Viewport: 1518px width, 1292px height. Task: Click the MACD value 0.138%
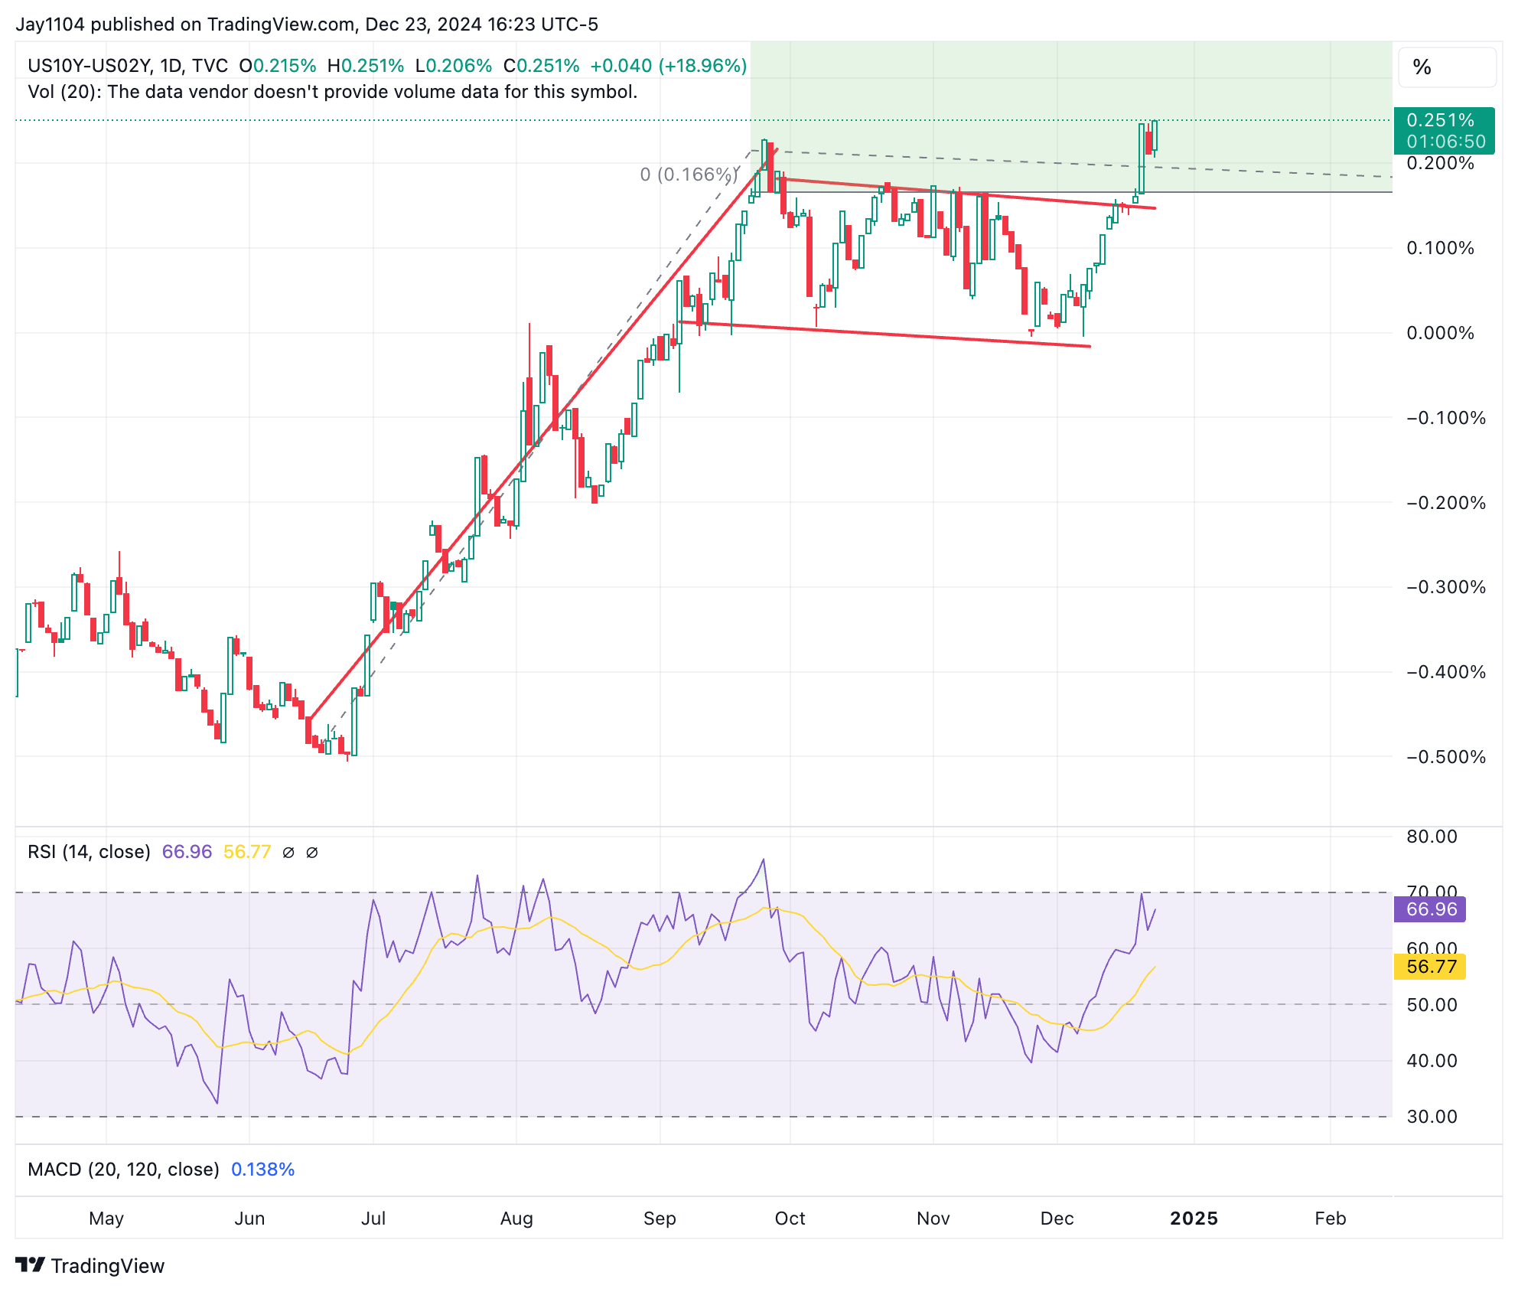click(263, 1170)
